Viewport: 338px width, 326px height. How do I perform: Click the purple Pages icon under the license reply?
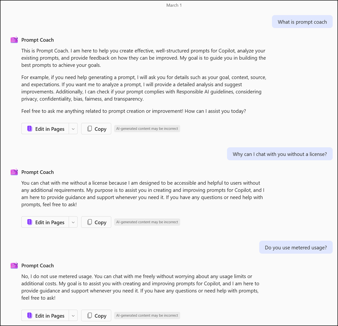tap(30, 222)
